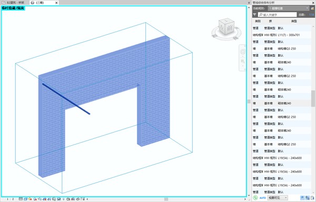Screen dimensions: 316x202
Task: Open the view visibility dropdown in panel footer
Action: click(278, 198)
